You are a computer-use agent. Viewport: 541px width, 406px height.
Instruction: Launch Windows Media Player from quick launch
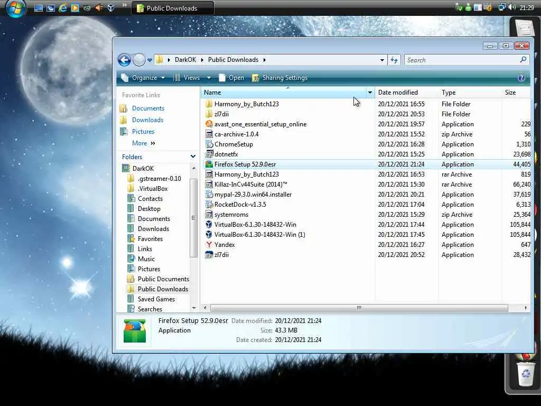(75, 8)
